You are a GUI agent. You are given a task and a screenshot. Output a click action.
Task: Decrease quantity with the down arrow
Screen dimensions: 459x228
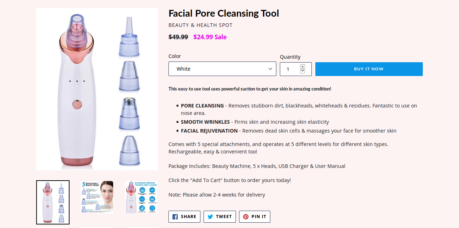[303, 71]
